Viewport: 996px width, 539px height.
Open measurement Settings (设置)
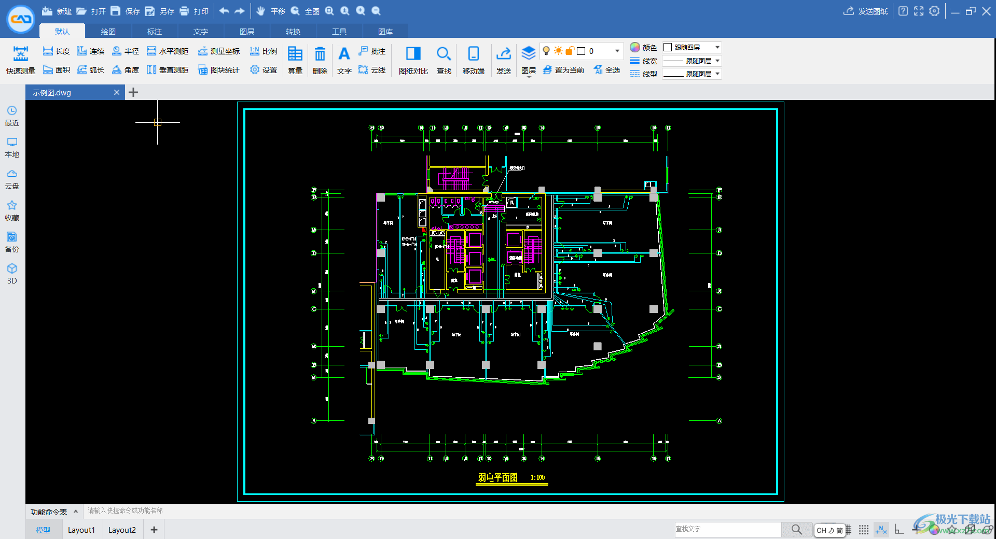[x=263, y=69]
